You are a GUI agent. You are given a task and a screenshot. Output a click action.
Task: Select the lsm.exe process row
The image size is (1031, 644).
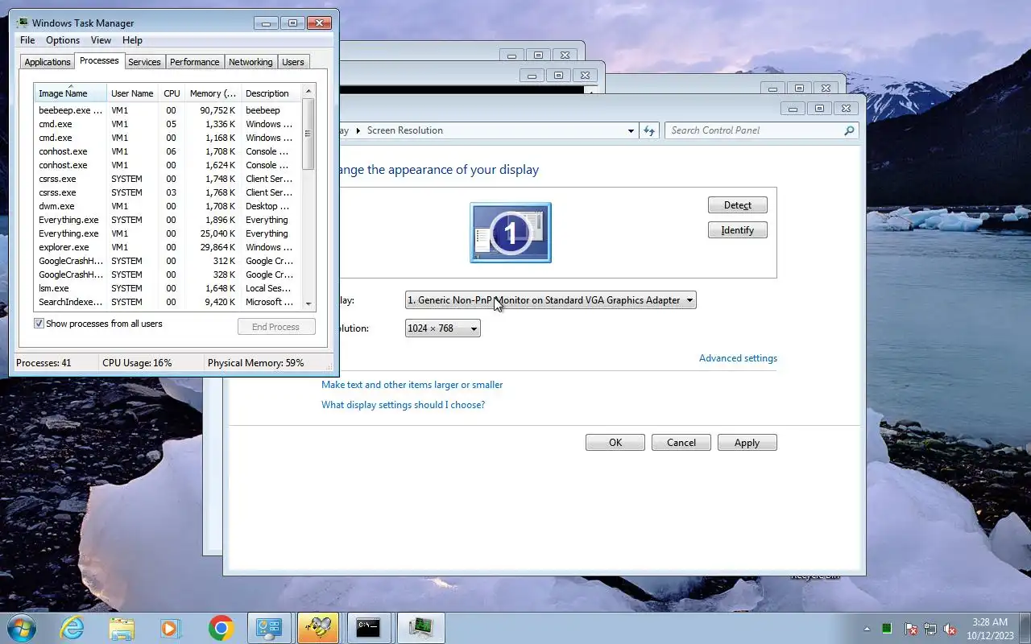tap(168, 288)
